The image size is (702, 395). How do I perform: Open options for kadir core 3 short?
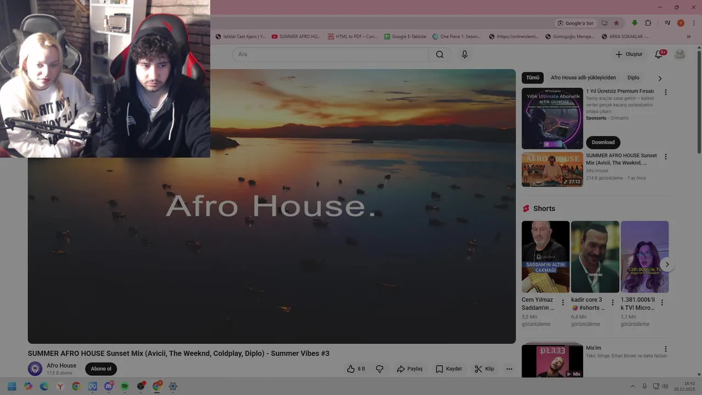click(613, 302)
